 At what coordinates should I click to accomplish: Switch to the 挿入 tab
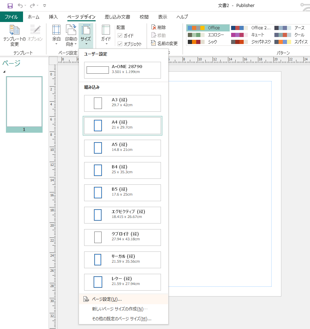tap(53, 17)
